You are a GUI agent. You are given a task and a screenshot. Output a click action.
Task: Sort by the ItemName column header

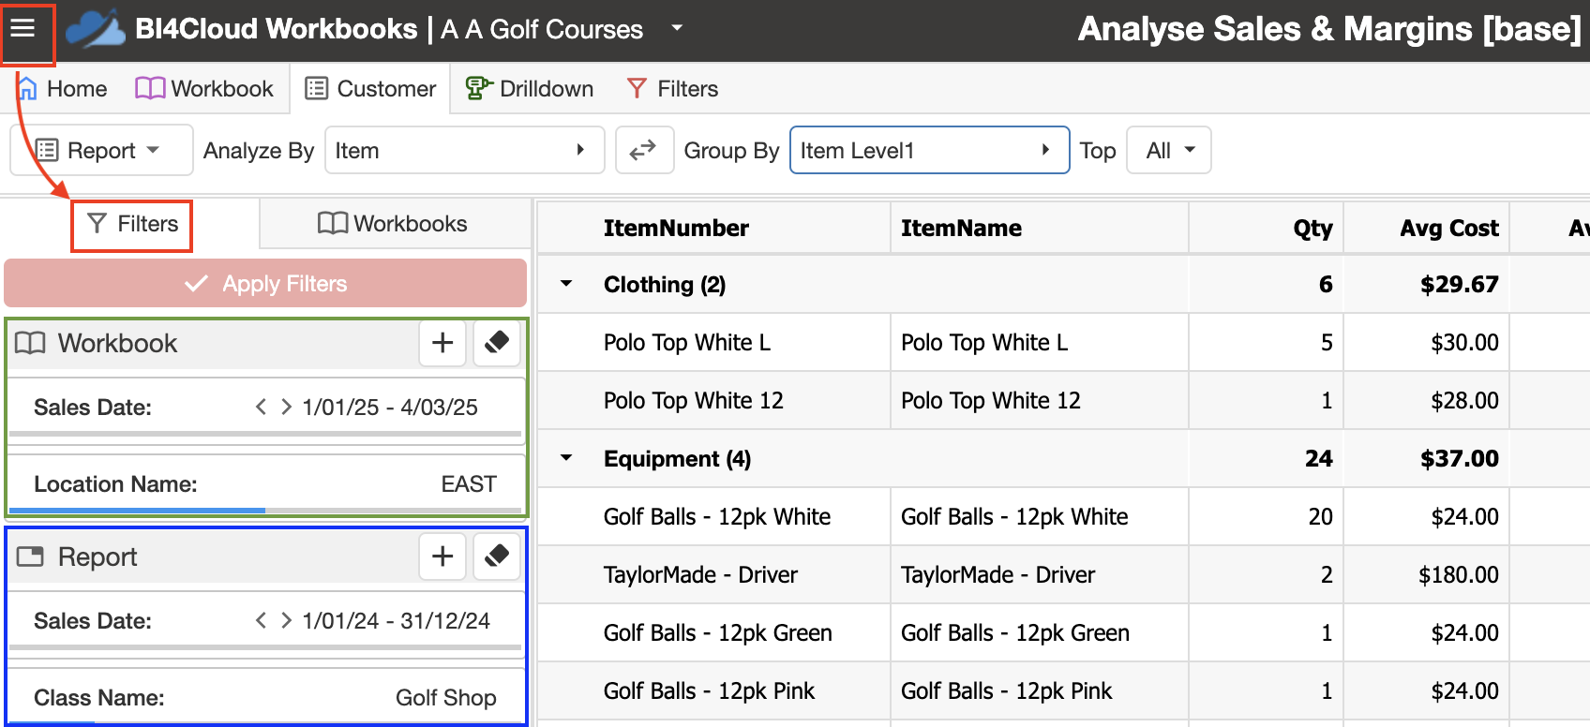click(x=961, y=228)
